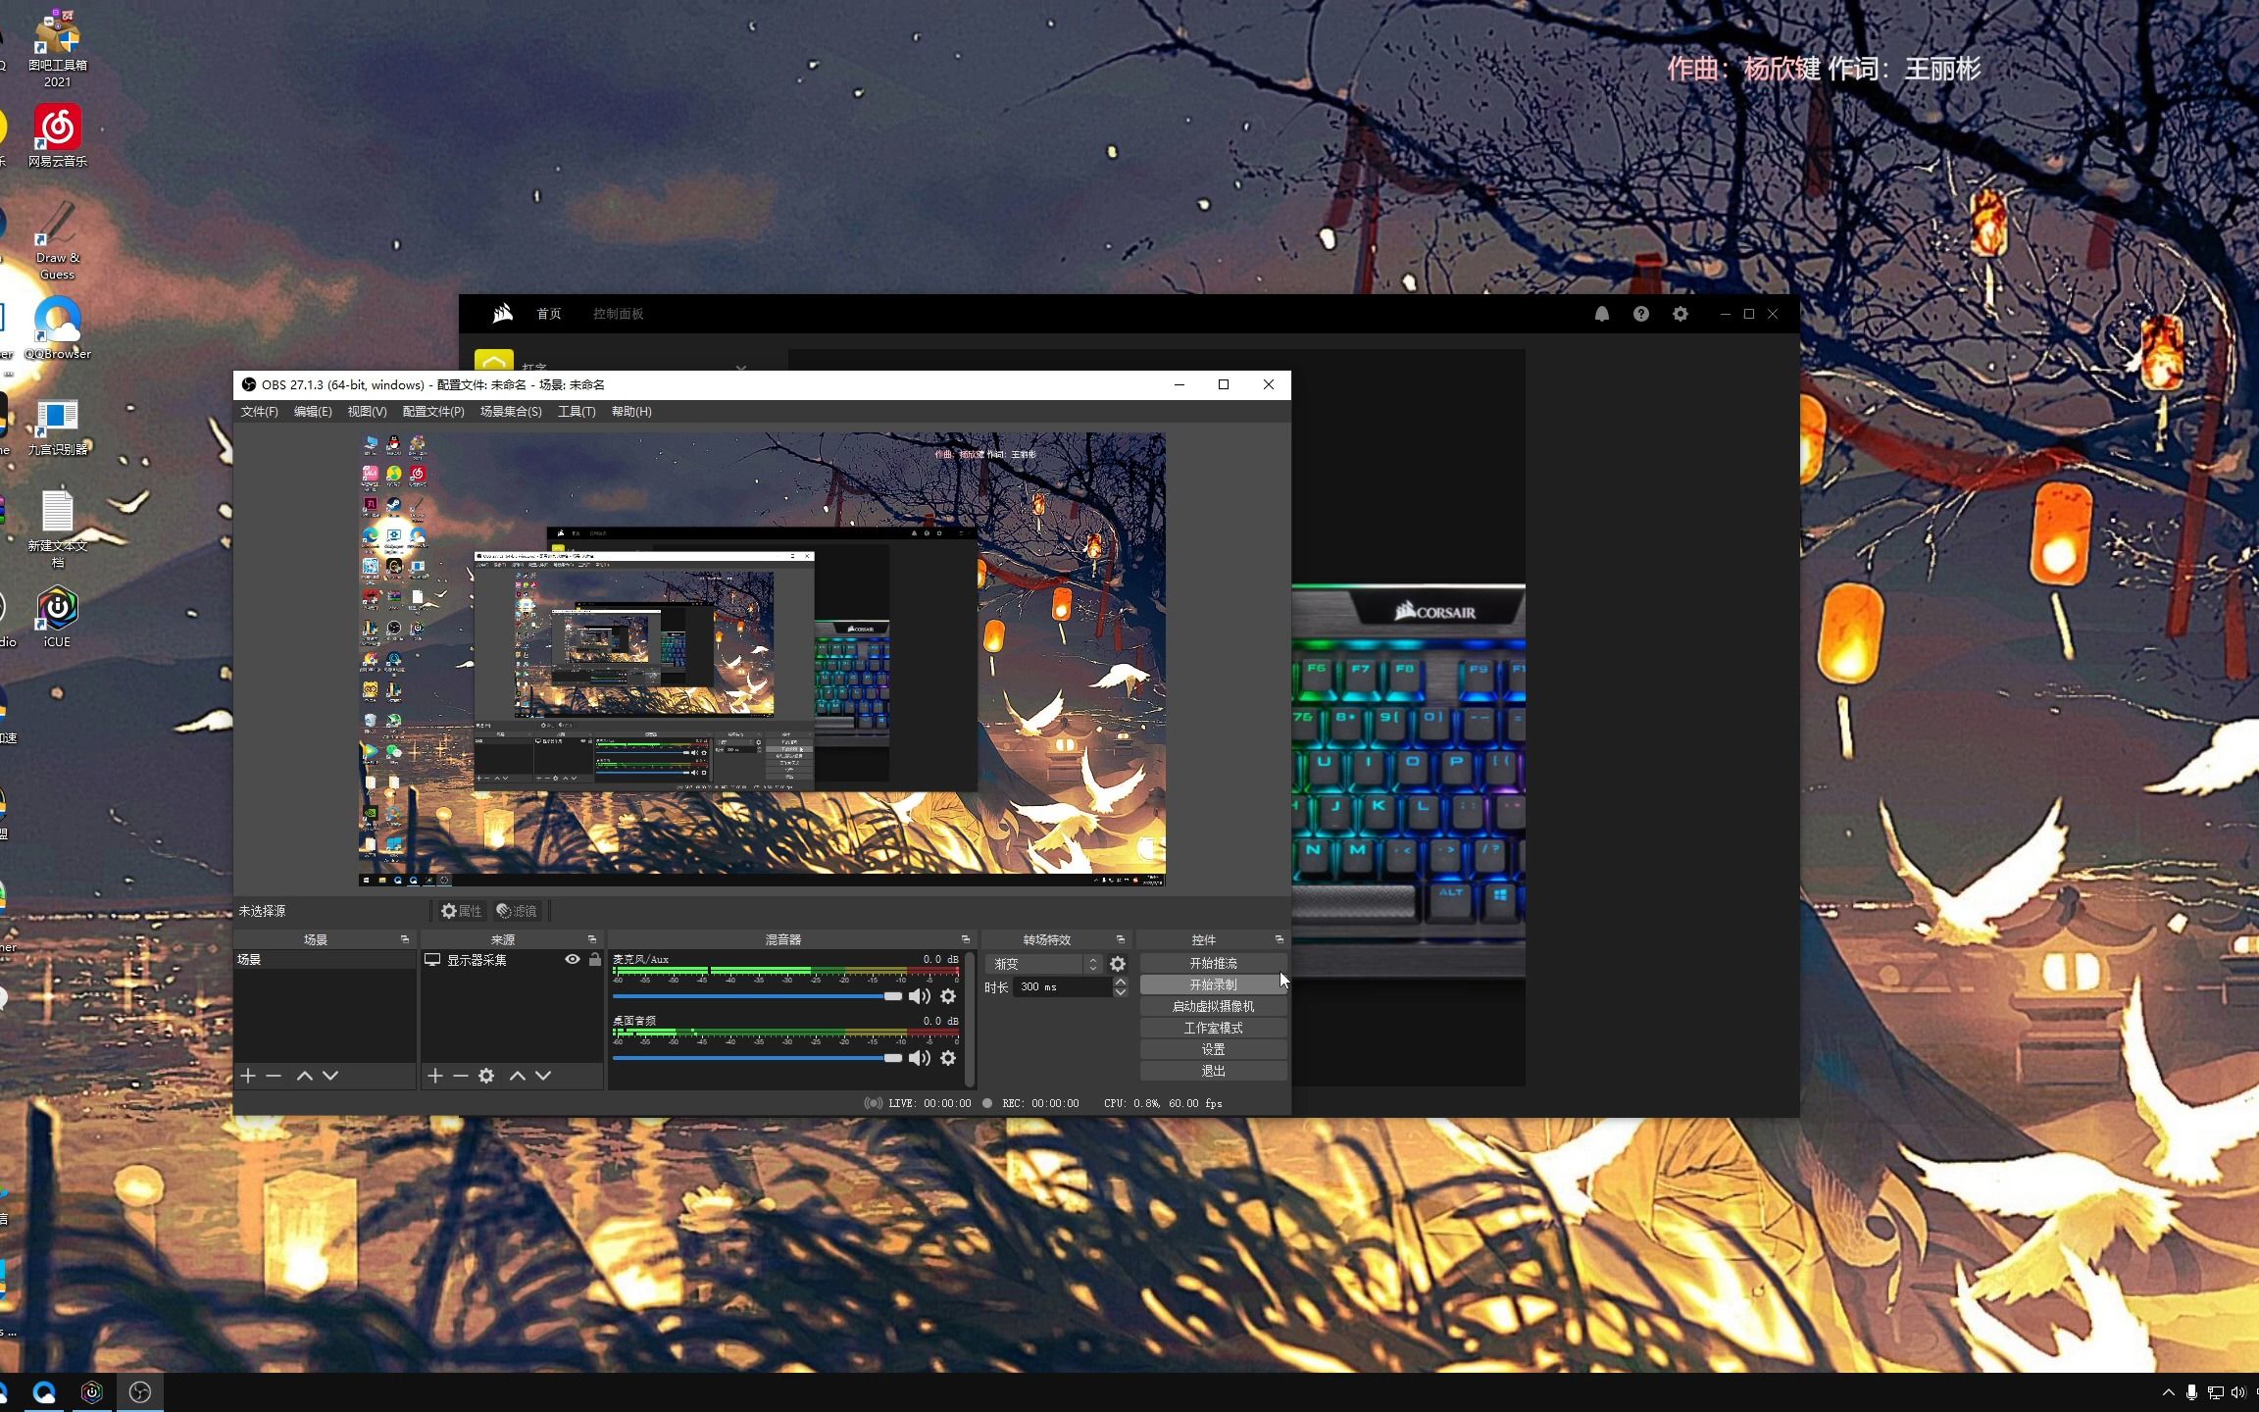2259x1412 pixels.
Task: Open iCUE settings gear icon
Action: coord(1681,314)
